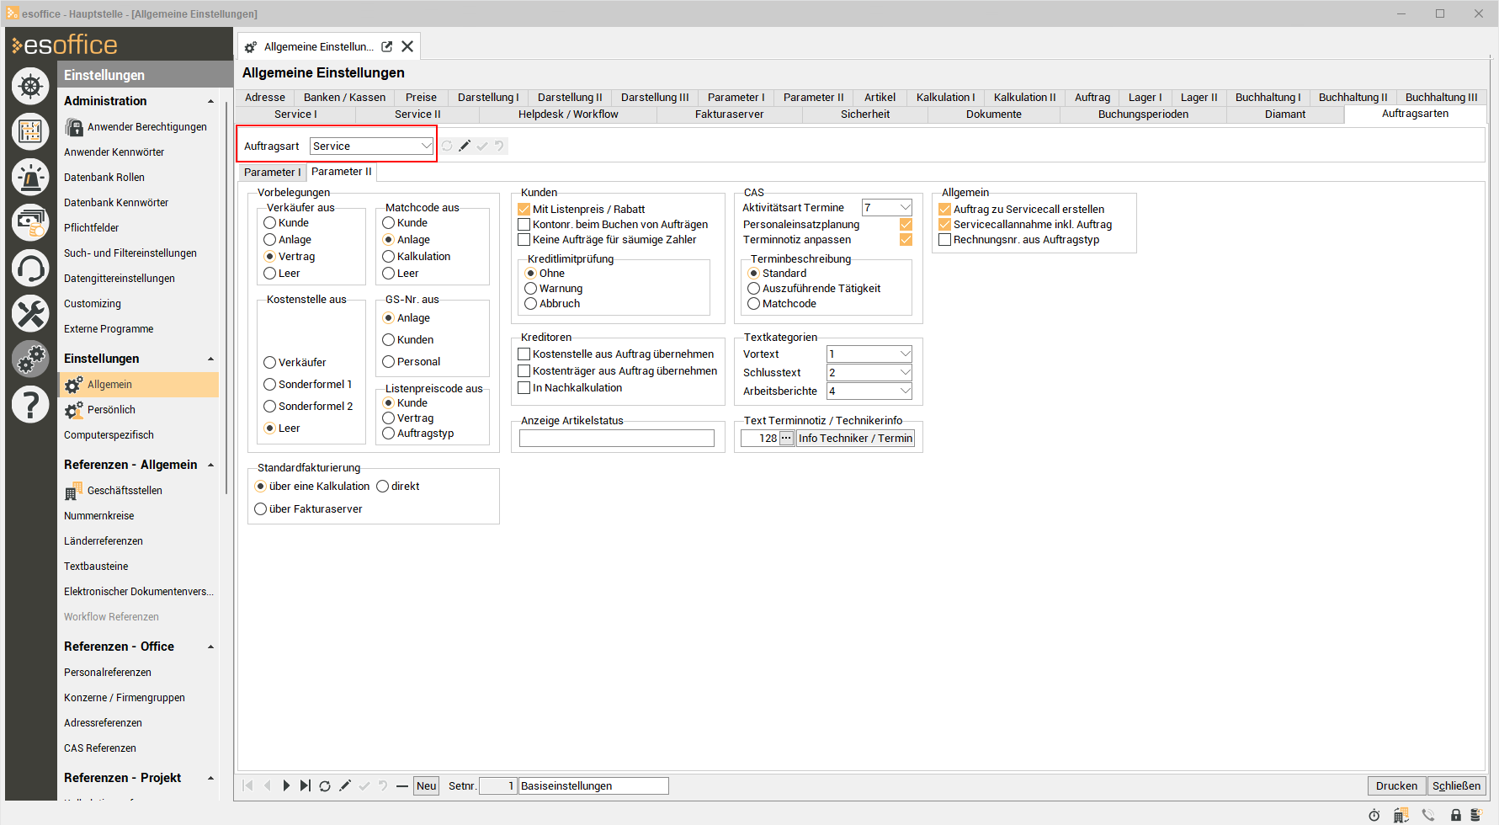Open the question mark help icon
Image resolution: width=1499 pixels, height=825 pixels.
[30, 404]
